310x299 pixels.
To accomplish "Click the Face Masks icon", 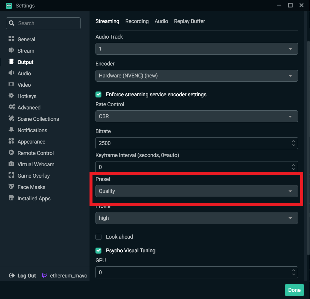I will coord(11,187).
